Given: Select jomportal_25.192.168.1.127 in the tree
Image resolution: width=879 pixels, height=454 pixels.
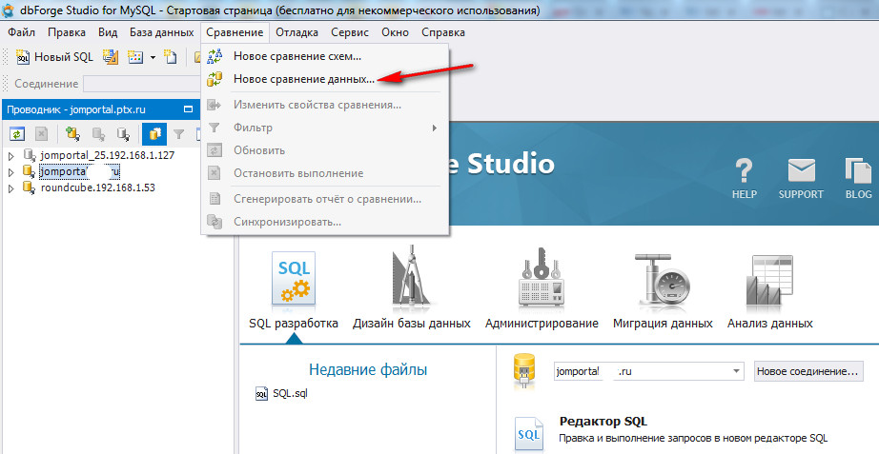Looking at the screenshot, I should (x=107, y=155).
